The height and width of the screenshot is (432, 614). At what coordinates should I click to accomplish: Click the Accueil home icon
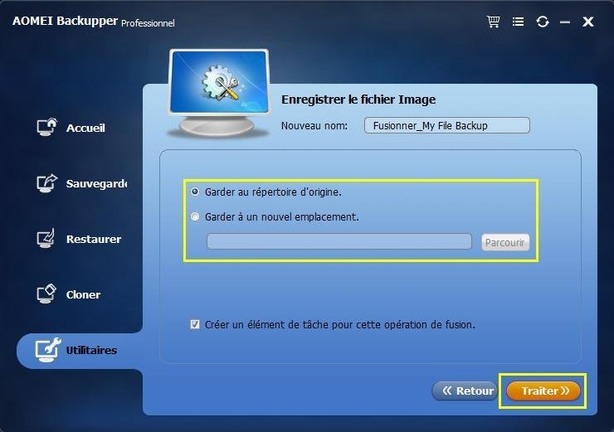[47, 127]
